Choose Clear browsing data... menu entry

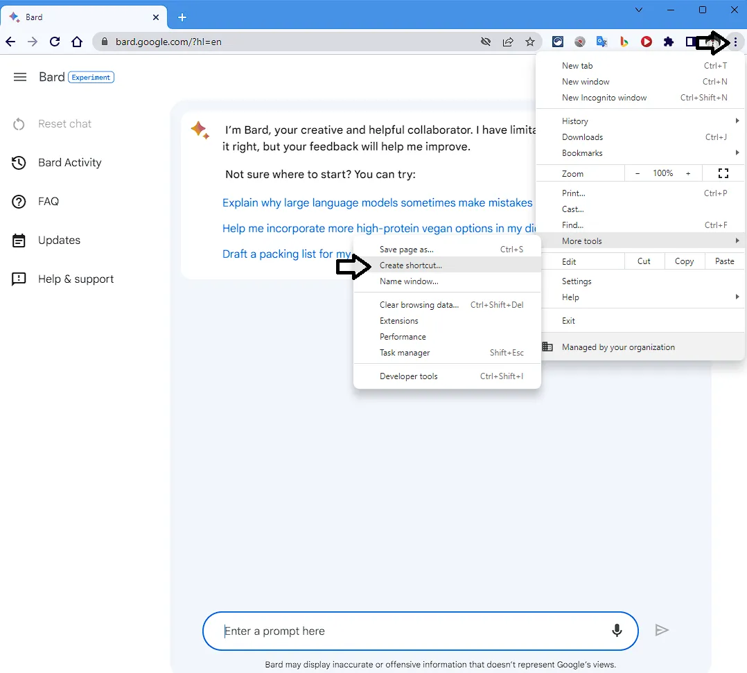click(x=419, y=305)
